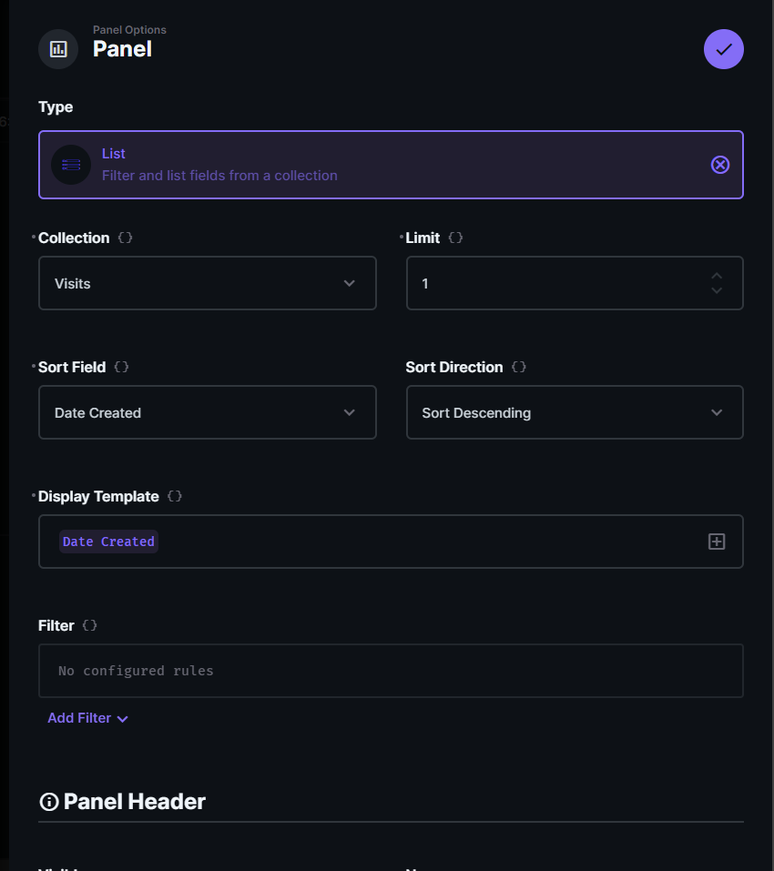This screenshot has height=871, width=774.
Task: Toggle raw value braces beside Sort Field
Action: point(122,367)
